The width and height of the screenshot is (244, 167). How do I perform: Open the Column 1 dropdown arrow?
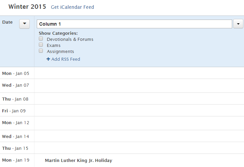point(238,24)
